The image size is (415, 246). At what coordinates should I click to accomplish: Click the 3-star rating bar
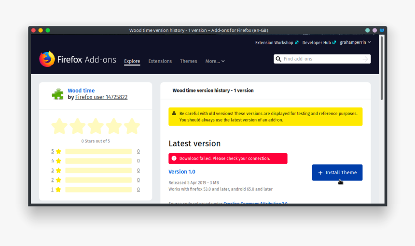pos(98,170)
